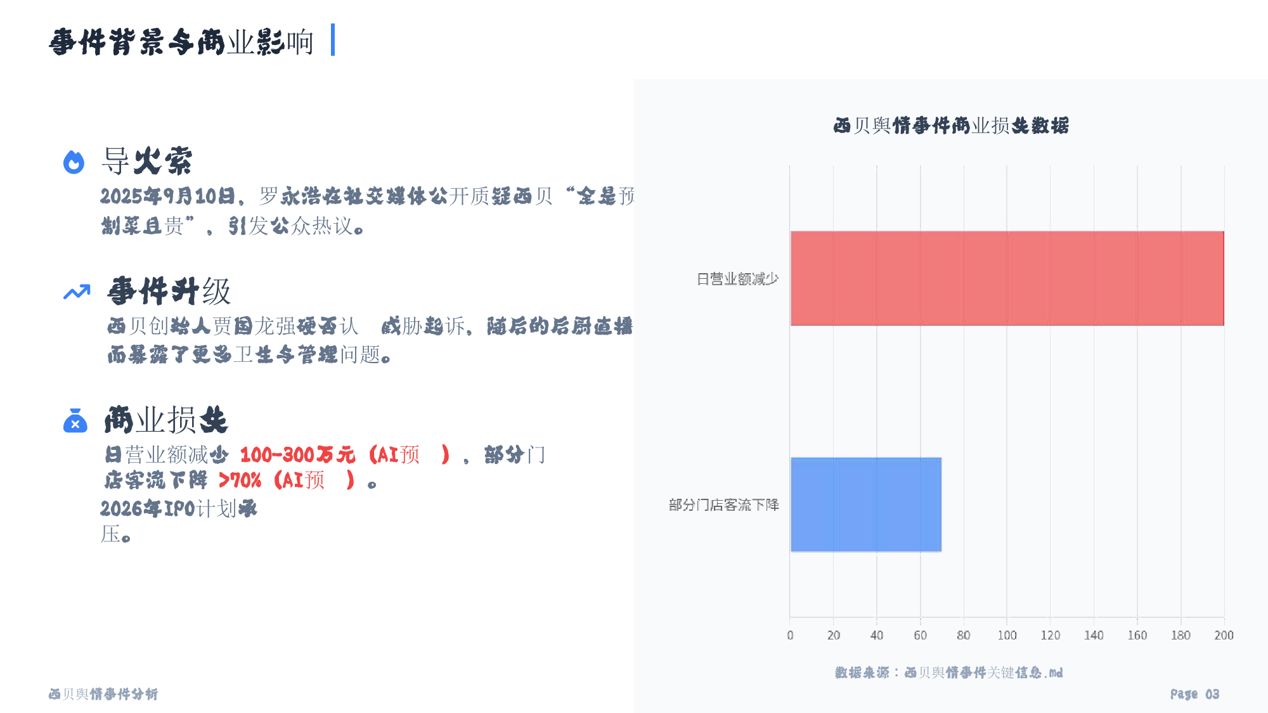Click the slide title 事件背景与商业影响
1268x713 pixels.
[181, 42]
